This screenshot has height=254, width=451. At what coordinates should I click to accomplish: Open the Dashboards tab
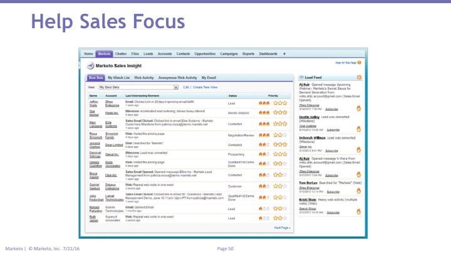click(x=268, y=54)
